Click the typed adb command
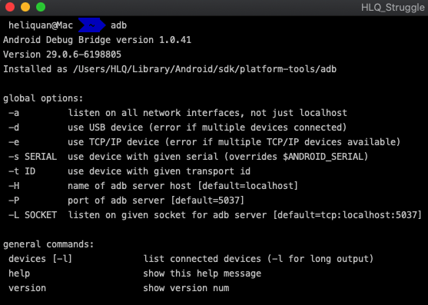Screen dimensions: 428x305 point(119,25)
